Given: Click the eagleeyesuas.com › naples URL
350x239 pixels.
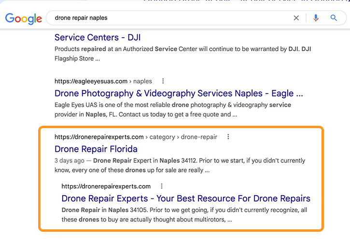Looking at the screenshot, I should pyautogui.click(x=103, y=81).
